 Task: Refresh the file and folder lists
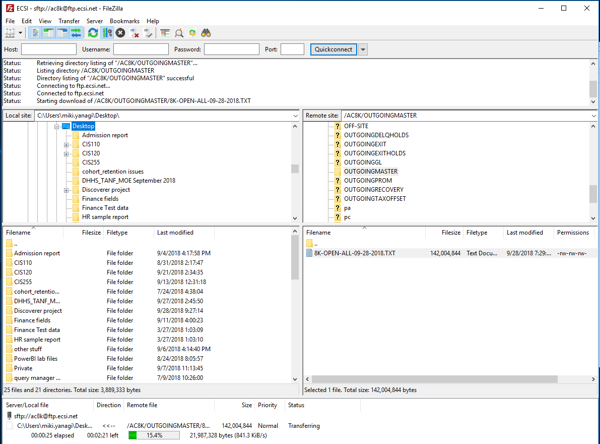tap(93, 33)
